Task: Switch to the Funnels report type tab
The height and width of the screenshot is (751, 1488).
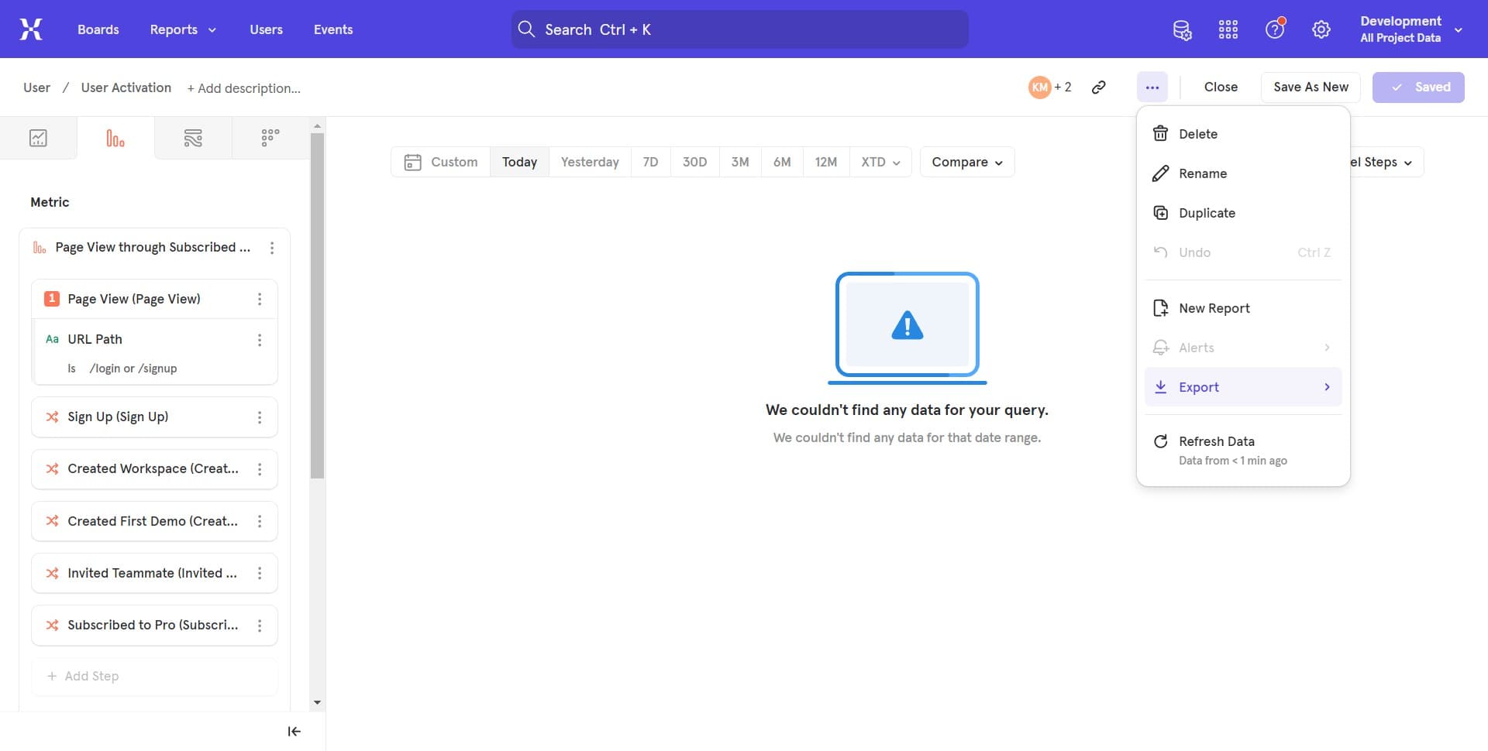Action: (x=115, y=139)
